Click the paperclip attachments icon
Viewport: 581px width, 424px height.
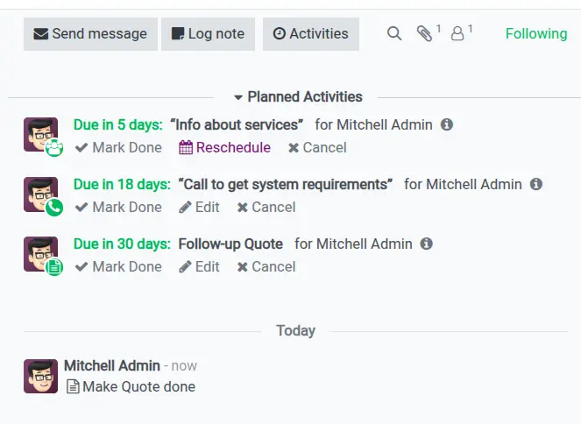425,34
